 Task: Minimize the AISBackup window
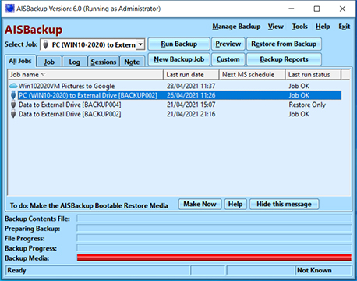pos(292,9)
